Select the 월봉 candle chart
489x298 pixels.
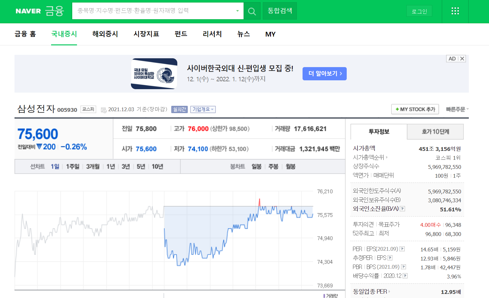(x=291, y=166)
